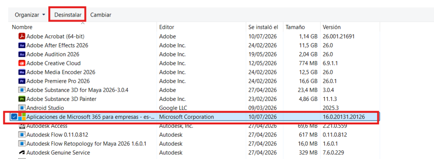
Task: Uncheck the Microsoft 365 row checkbox
Action: 14,117
